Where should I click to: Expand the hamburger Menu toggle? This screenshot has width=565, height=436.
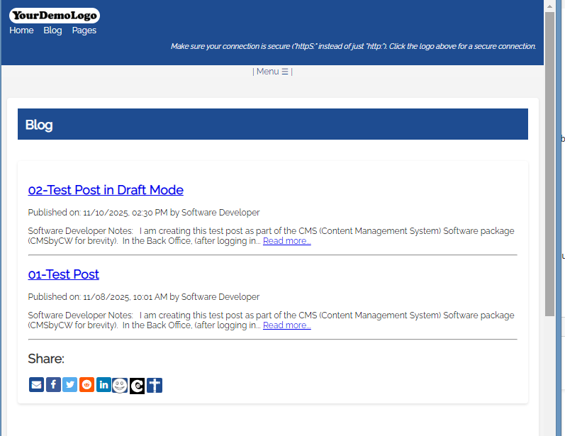(x=272, y=72)
